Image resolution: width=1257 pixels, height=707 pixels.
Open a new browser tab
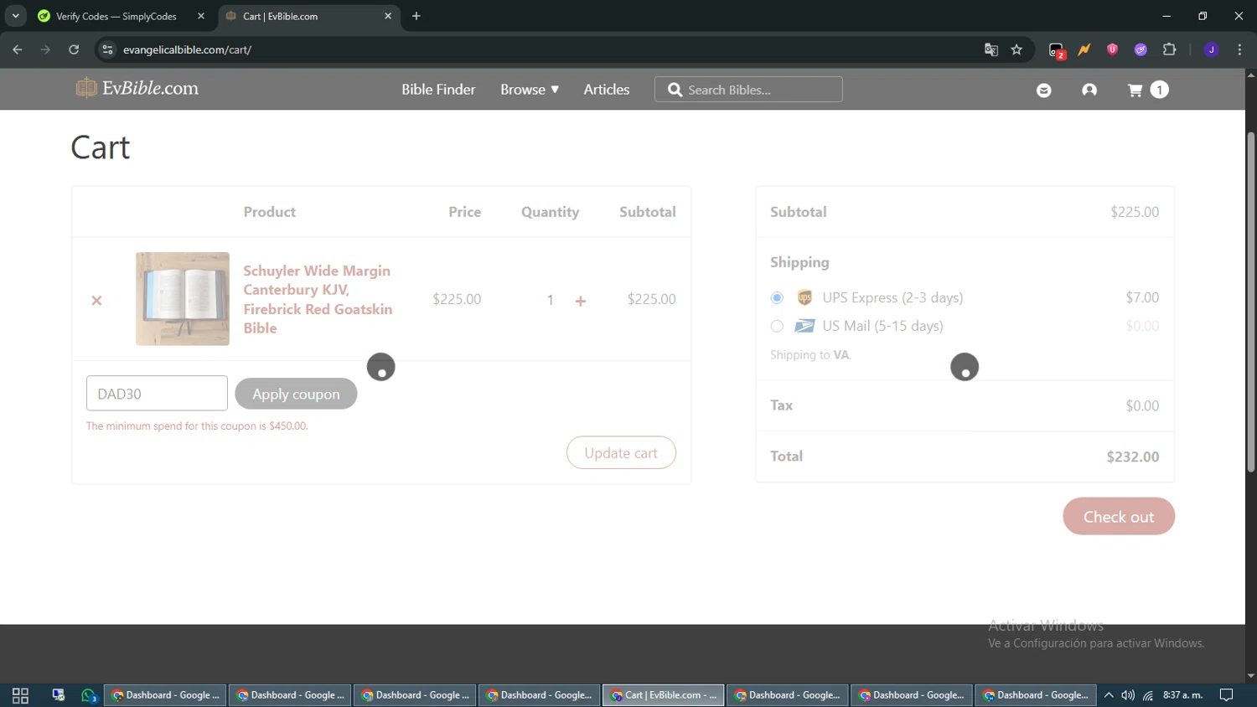pos(416,16)
